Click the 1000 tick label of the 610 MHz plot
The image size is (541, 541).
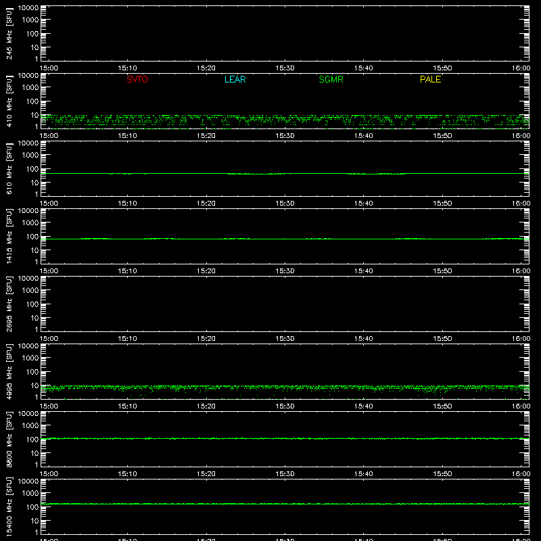point(30,156)
